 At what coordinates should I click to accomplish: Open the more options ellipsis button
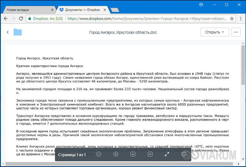click(236, 32)
